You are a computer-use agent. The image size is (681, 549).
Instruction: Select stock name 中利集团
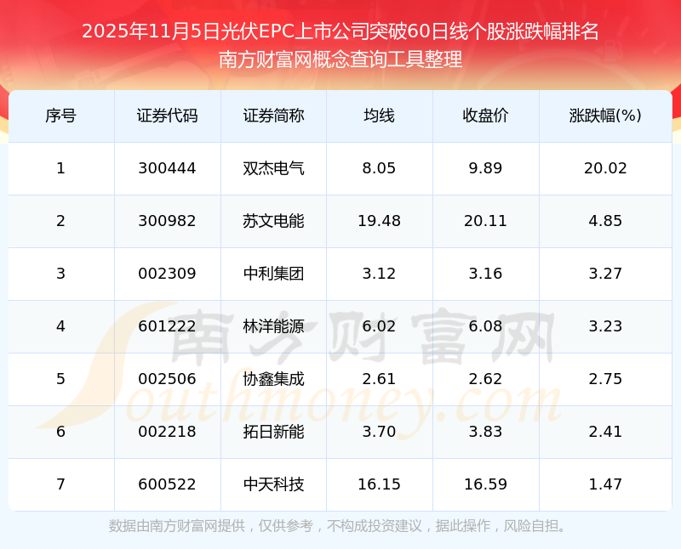coord(273,274)
